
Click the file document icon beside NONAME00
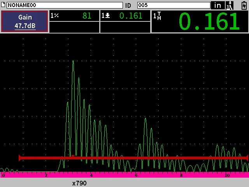4,5
